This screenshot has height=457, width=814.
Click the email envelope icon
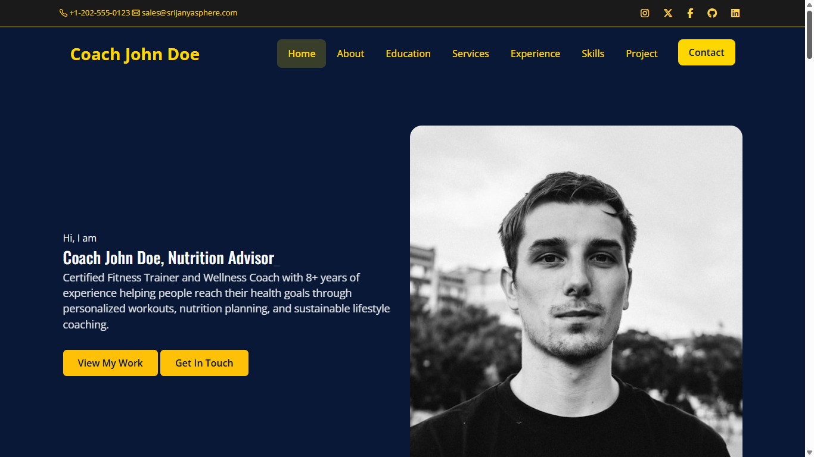(136, 12)
